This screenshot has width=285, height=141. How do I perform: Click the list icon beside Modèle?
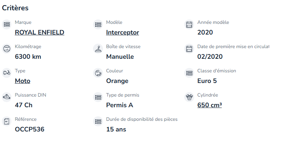click(98, 24)
